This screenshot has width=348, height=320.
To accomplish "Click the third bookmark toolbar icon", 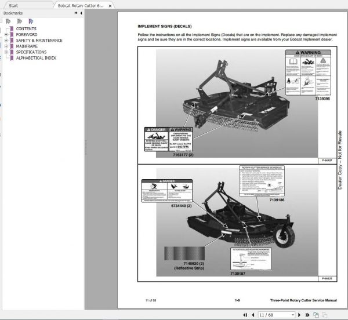I will 31,21.
